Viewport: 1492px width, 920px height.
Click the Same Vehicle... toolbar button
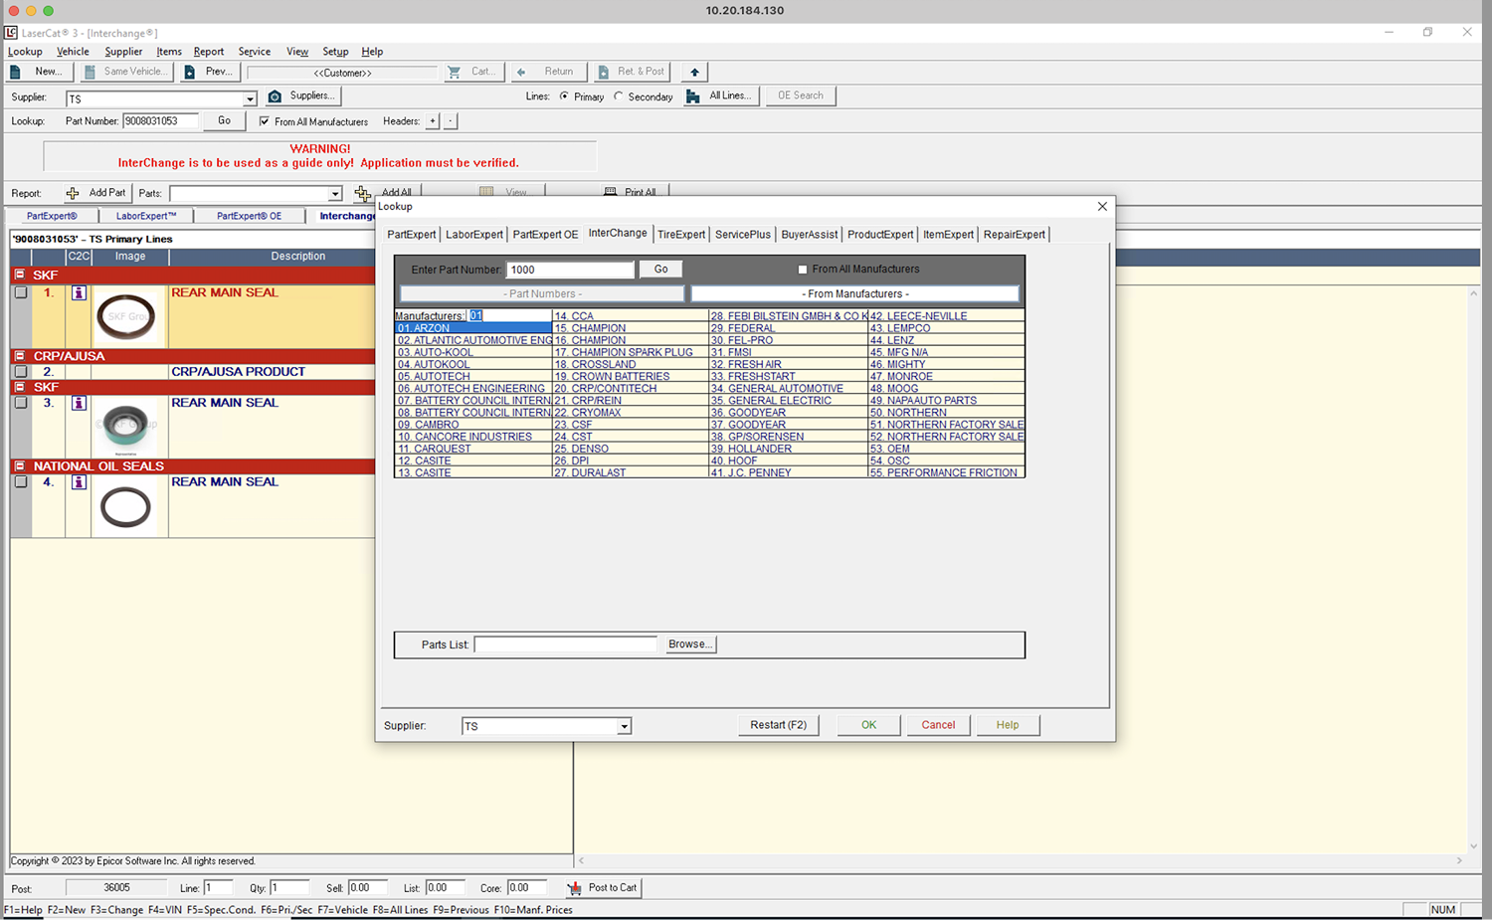pyautogui.click(x=126, y=72)
